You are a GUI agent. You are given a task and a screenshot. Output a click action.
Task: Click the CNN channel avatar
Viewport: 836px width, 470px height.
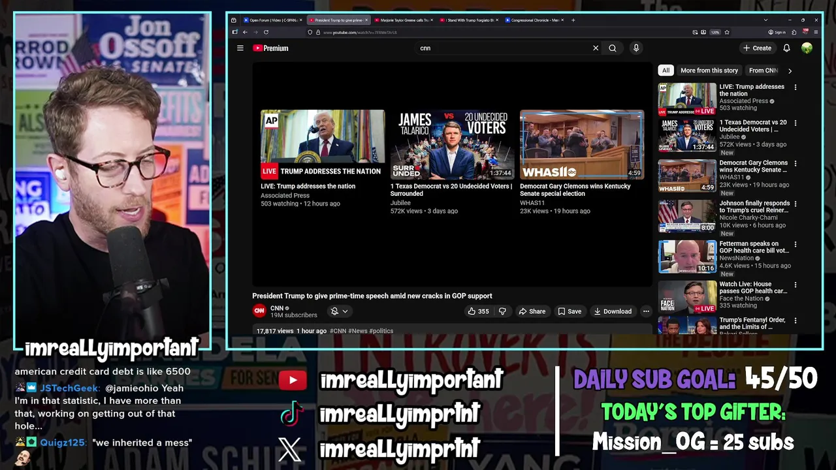259,311
